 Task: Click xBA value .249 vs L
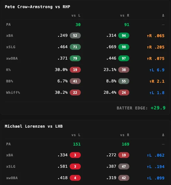63,36
